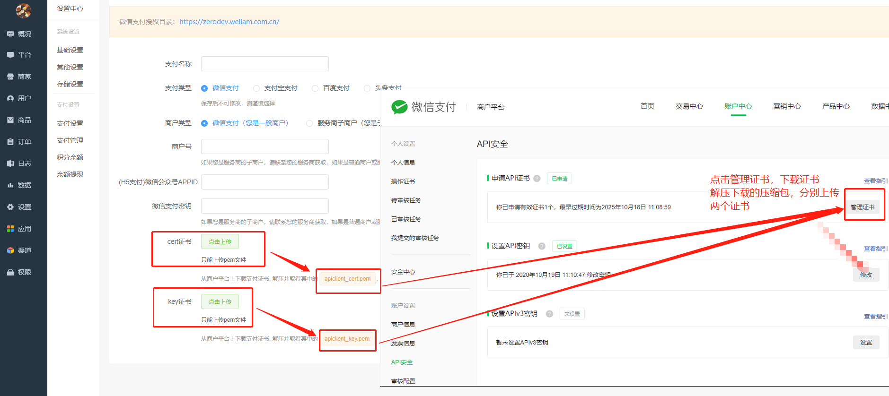Viewport: 889px width, 396px height.
Task: Click 设置 button for APIv3密钥
Action: point(866,343)
